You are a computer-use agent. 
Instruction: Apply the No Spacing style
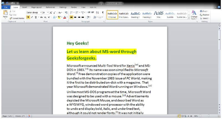point(124,15)
